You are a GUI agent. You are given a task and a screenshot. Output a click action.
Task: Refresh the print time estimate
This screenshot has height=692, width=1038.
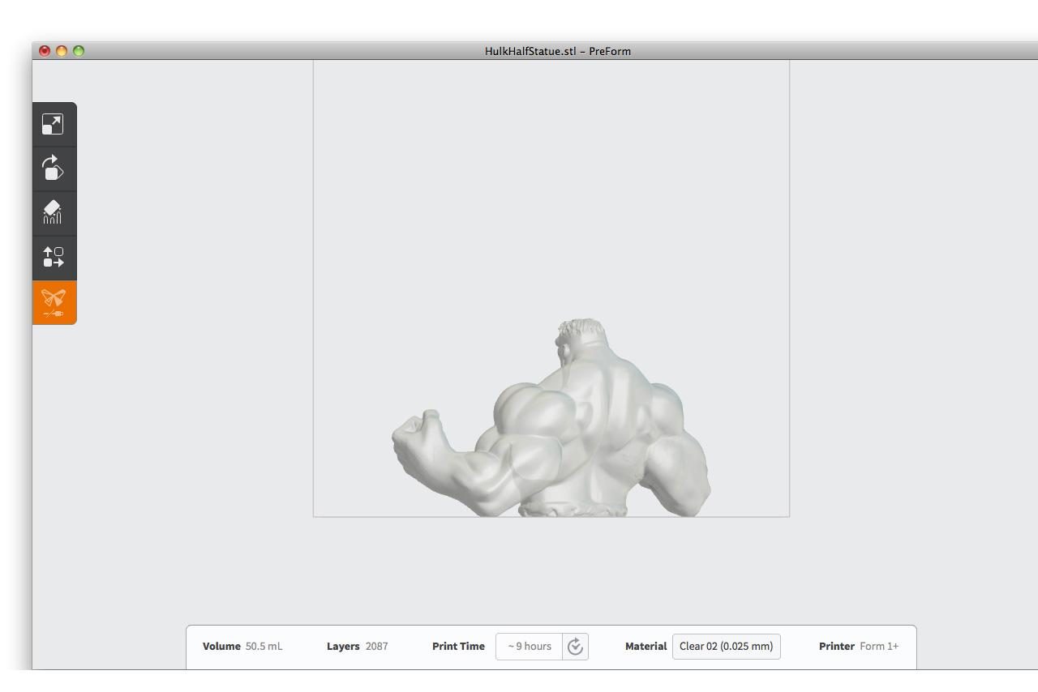[576, 647]
